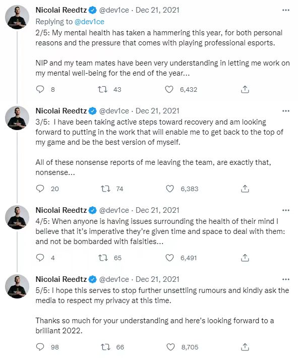This screenshot has width=298, height=358.
Task: Share the 2/5 tweet via share icon
Action: tap(245, 89)
